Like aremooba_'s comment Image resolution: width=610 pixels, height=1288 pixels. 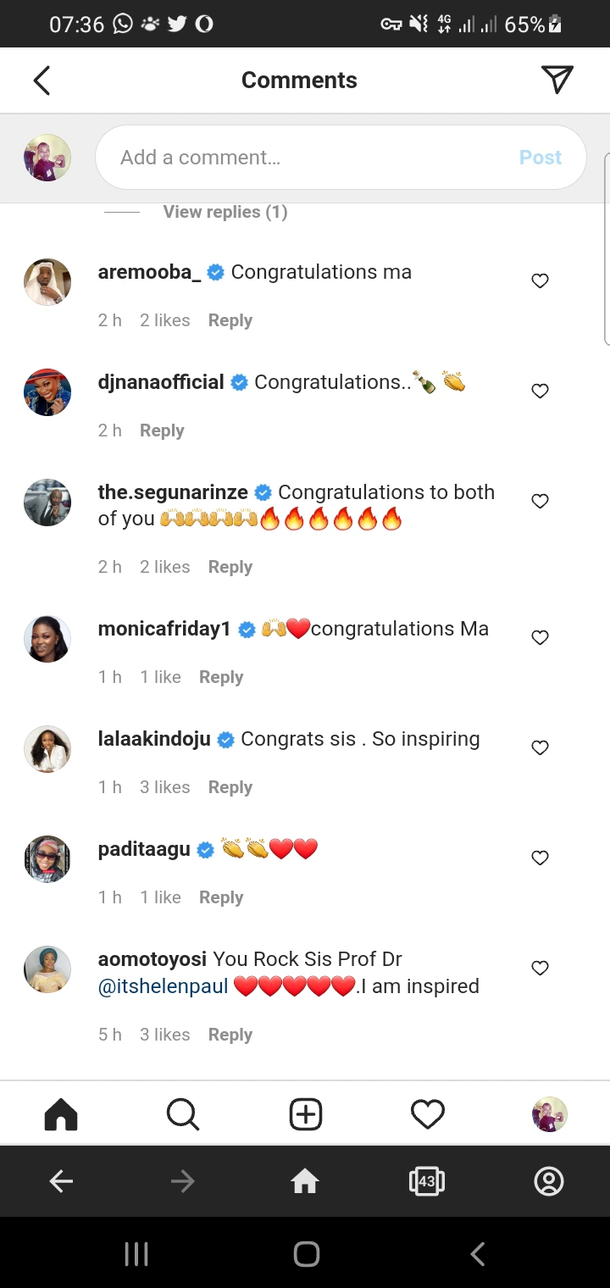540,281
